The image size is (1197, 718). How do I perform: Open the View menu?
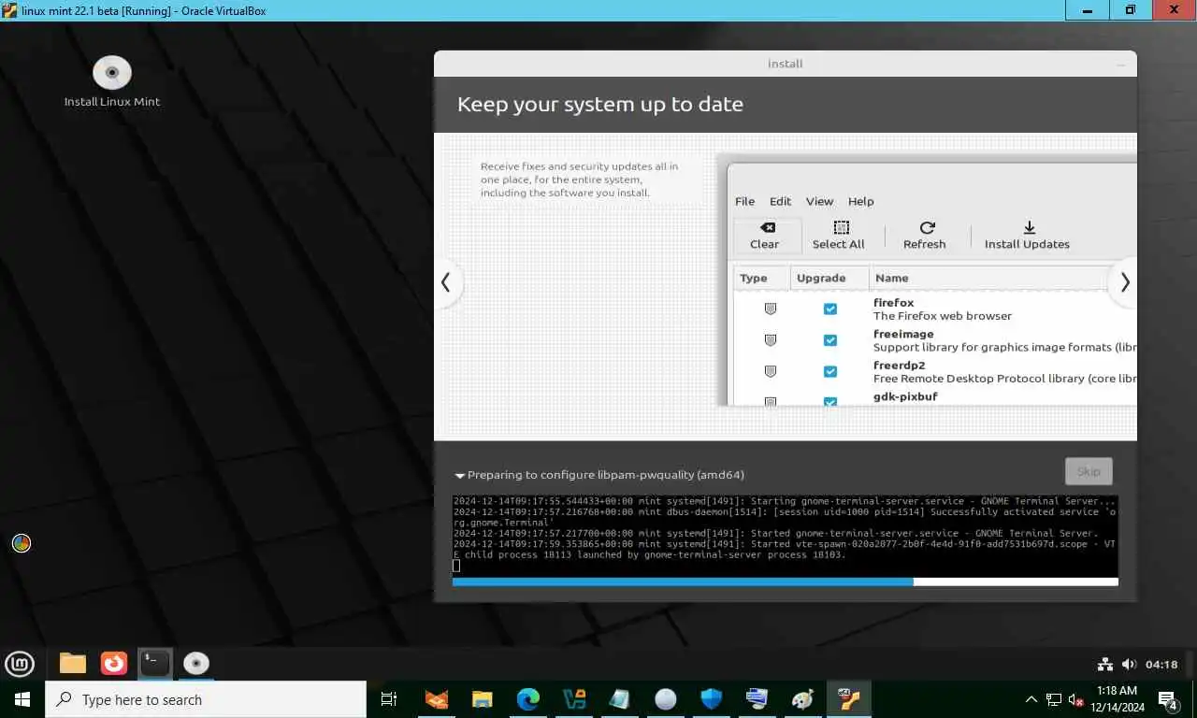click(819, 201)
